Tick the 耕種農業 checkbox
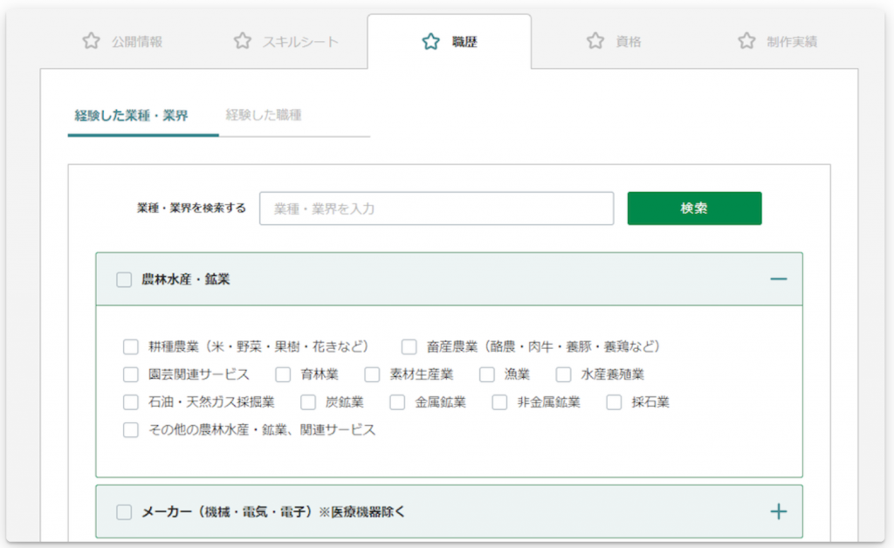This screenshot has height=548, width=894. click(x=131, y=347)
